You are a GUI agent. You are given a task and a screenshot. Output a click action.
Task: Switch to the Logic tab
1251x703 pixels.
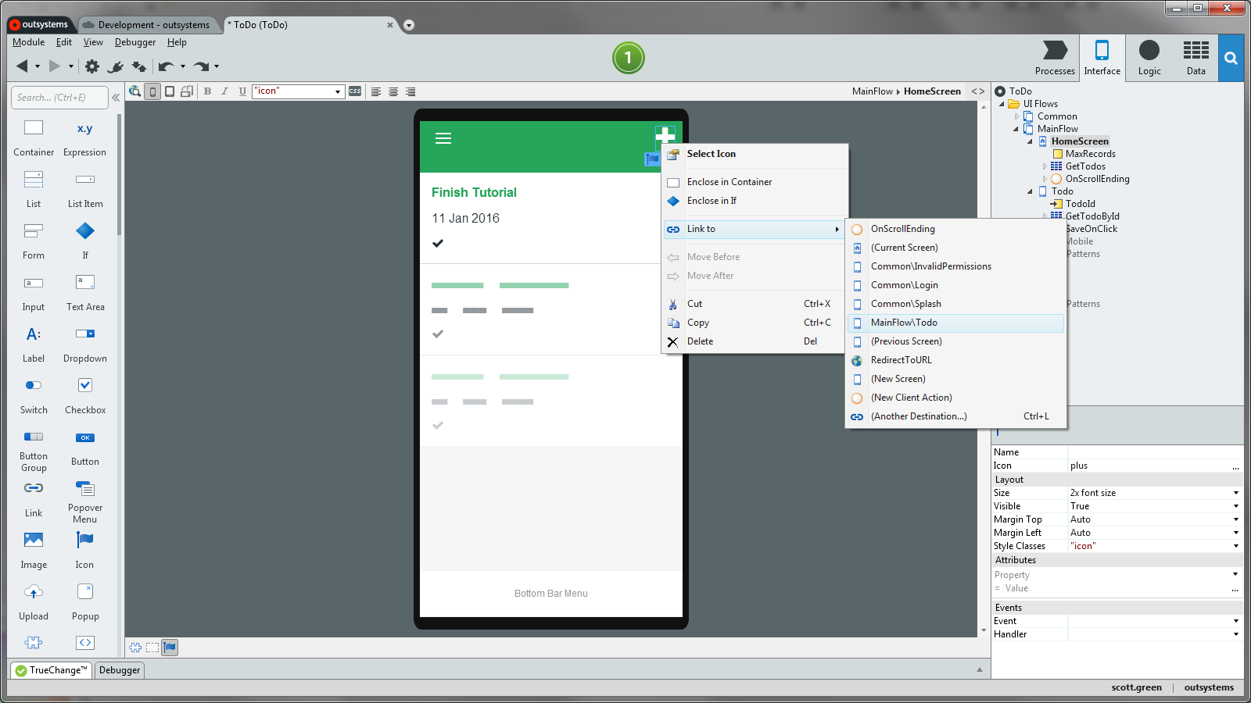(1149, 57)
